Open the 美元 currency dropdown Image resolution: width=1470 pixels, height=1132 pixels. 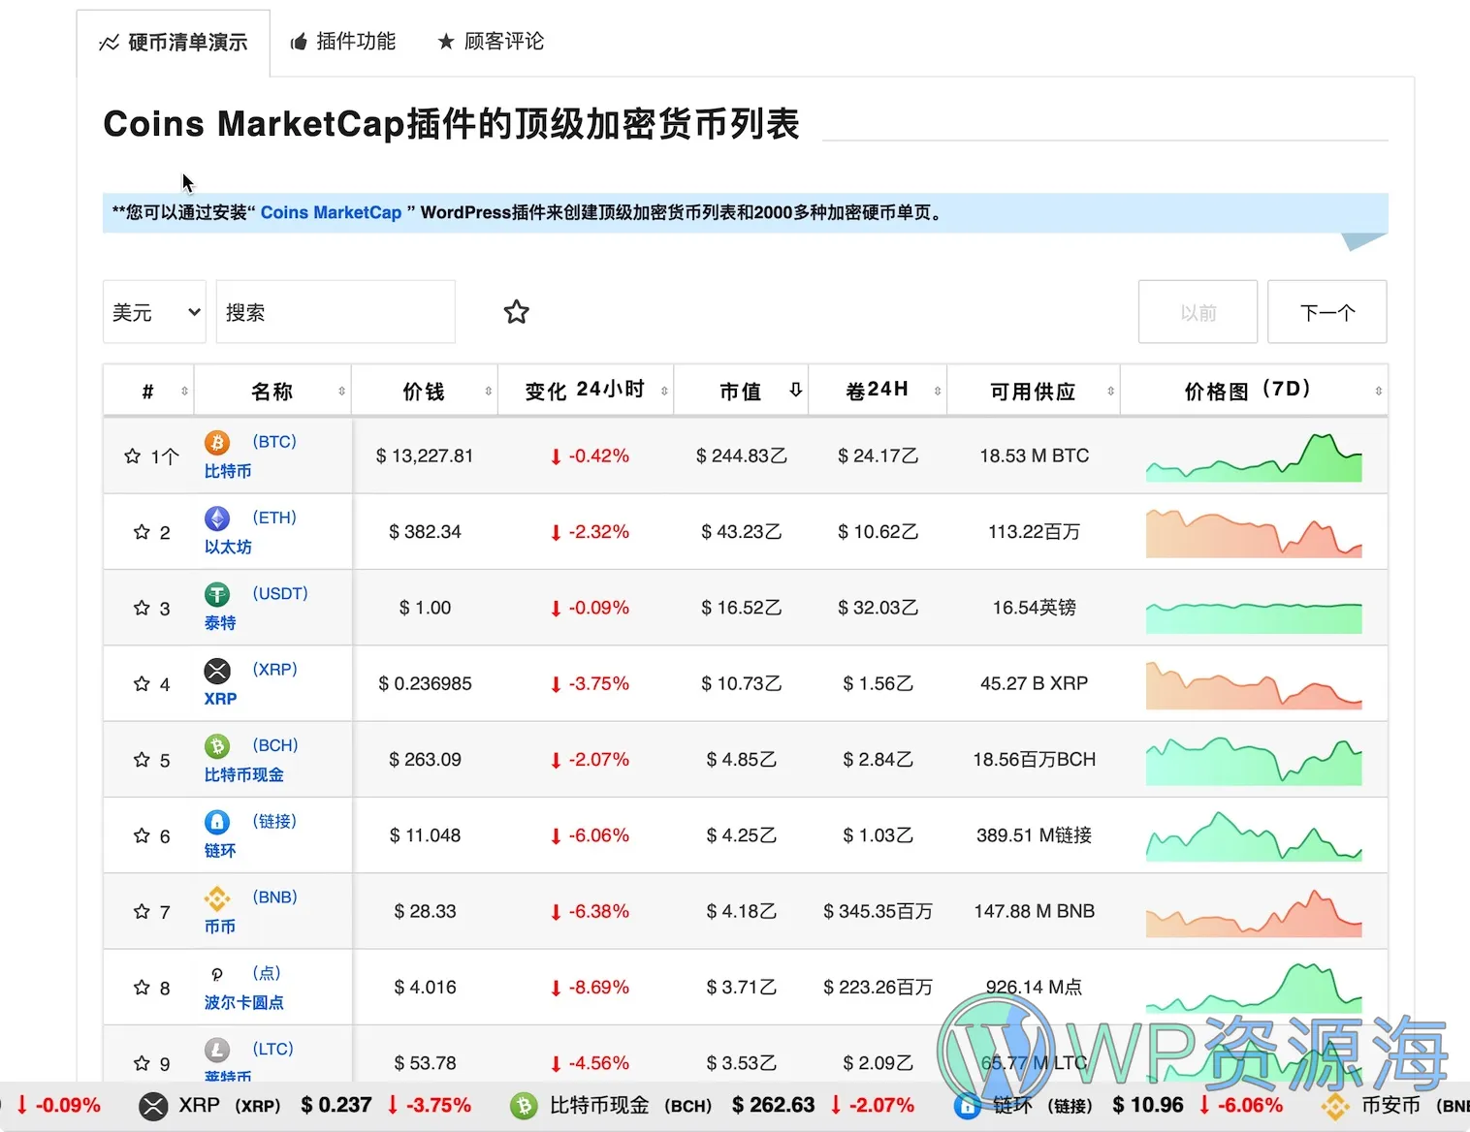pos(153,311)
